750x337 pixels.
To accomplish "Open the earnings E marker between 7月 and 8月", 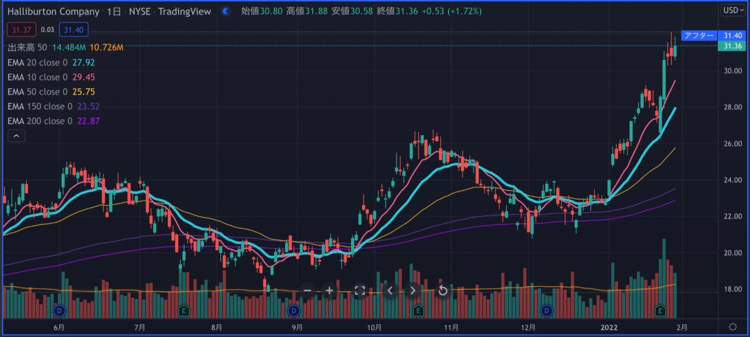I will 185,310.
